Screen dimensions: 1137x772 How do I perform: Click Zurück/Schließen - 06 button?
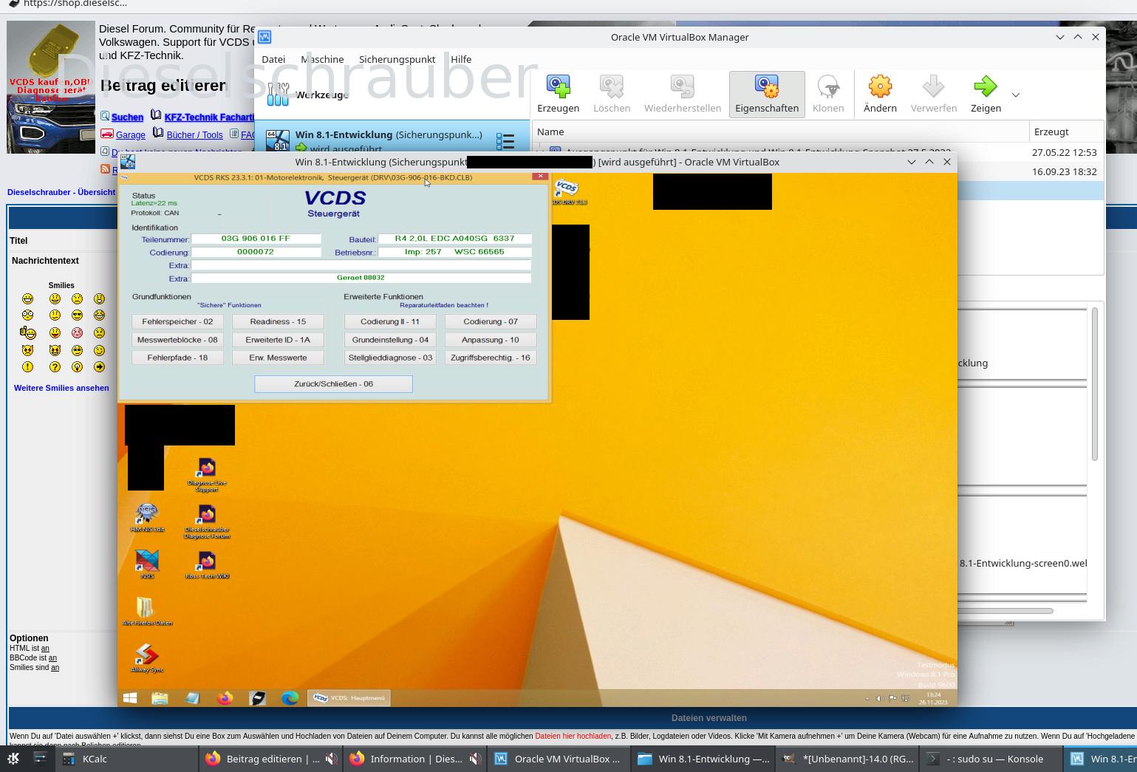333,384
